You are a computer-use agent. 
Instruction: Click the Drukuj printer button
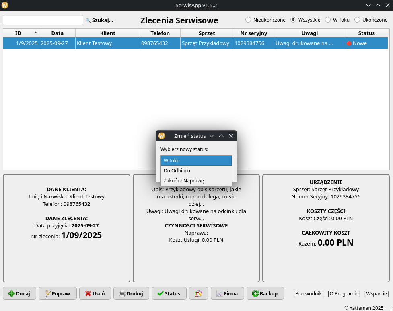click(131, 293)
